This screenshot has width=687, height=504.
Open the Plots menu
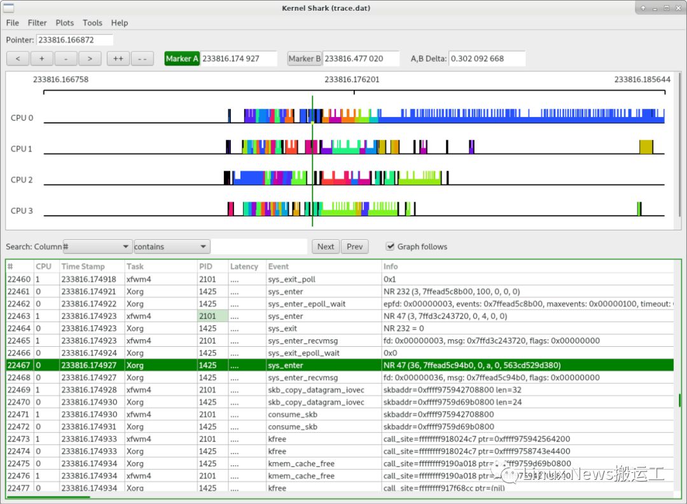[64, 23]
